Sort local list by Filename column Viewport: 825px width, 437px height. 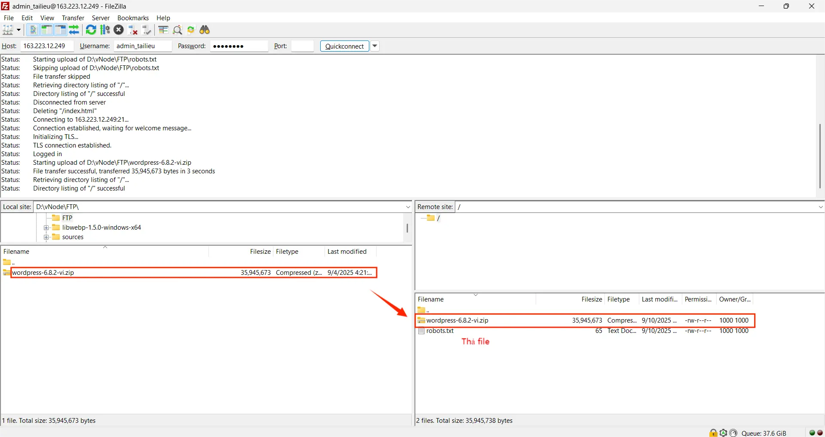pos(105,252)
